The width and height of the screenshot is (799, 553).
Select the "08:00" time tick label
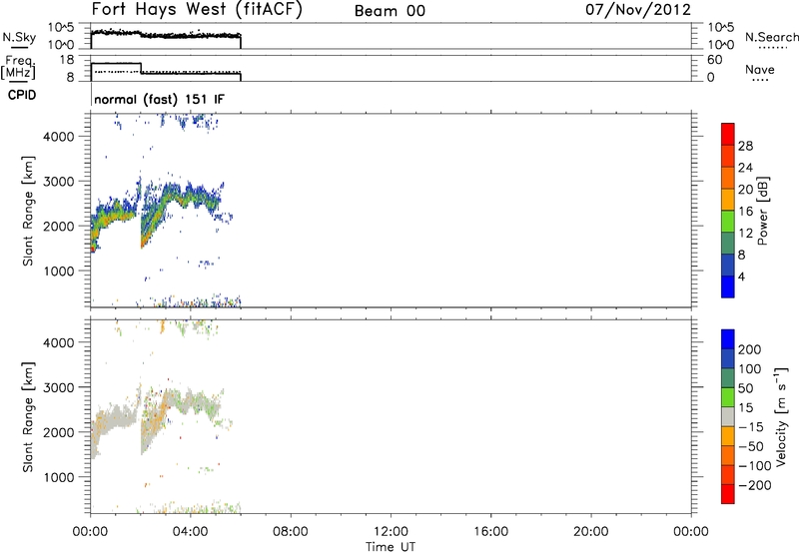[291, 532]
